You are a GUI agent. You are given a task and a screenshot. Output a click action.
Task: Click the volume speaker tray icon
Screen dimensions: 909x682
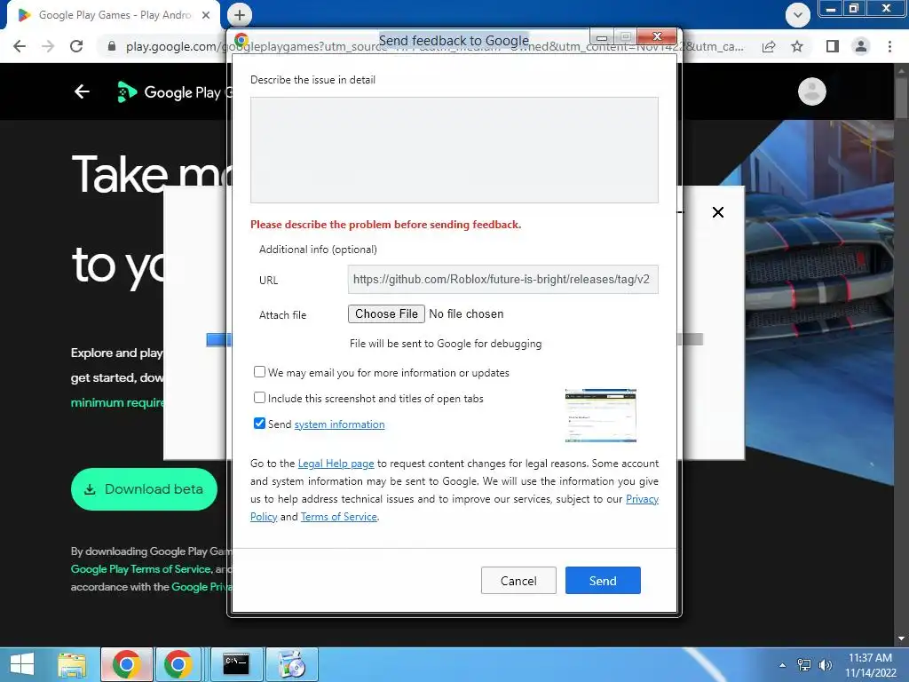(x=825, y=664)
